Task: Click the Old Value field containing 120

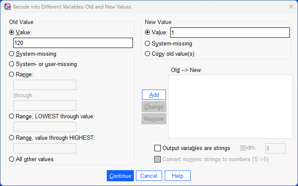Action: point(73,43)
